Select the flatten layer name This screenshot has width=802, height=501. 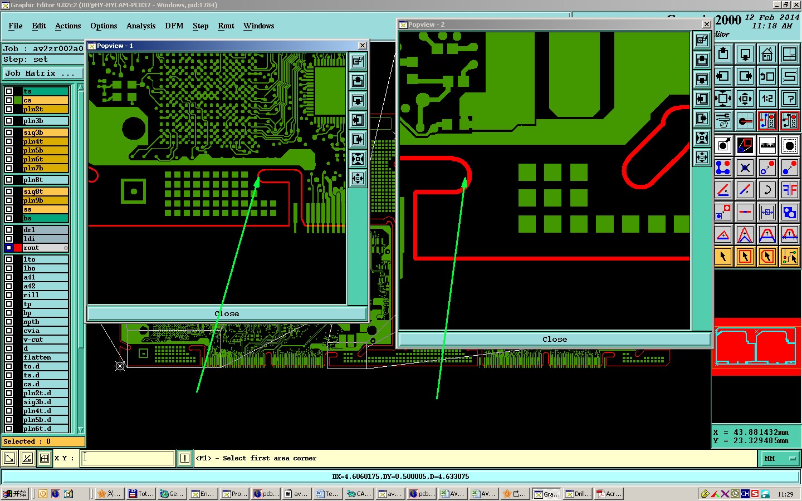point(46,357)
